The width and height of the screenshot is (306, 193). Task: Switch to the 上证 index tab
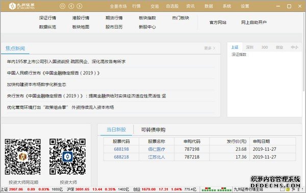(235, 47)
